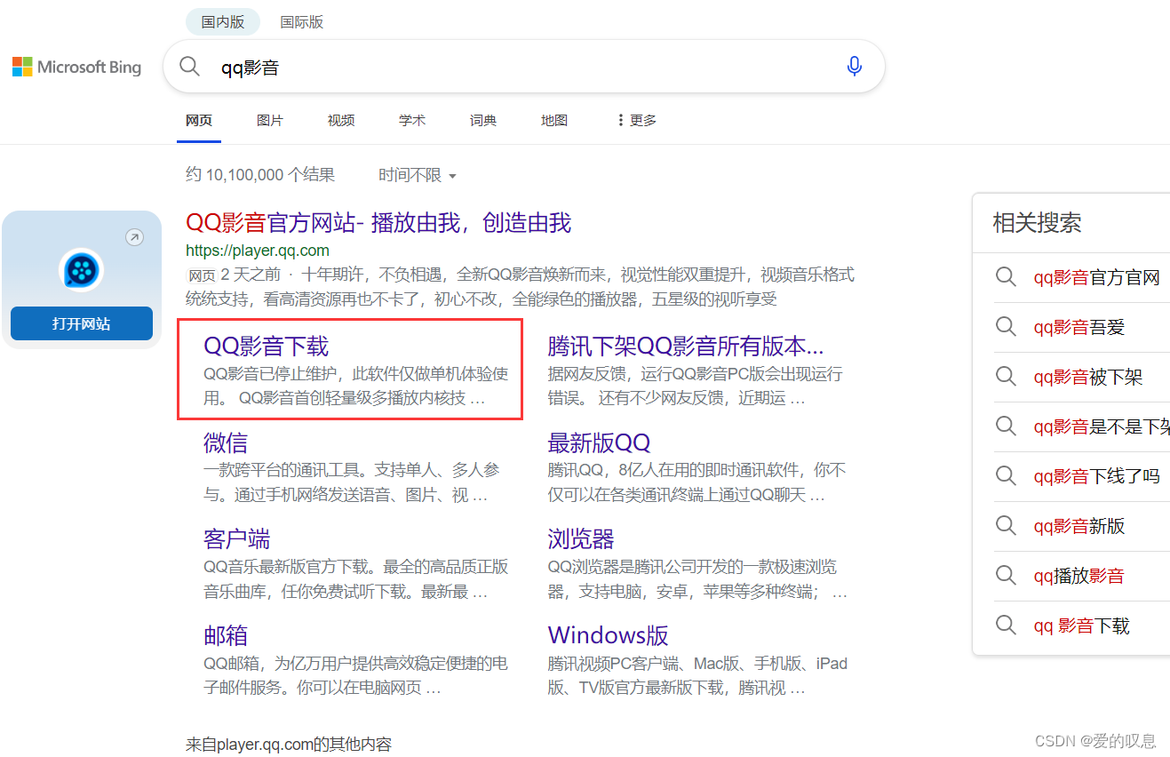Select related search qq影音新版

pyautogui.click(x=1079, y=526)
